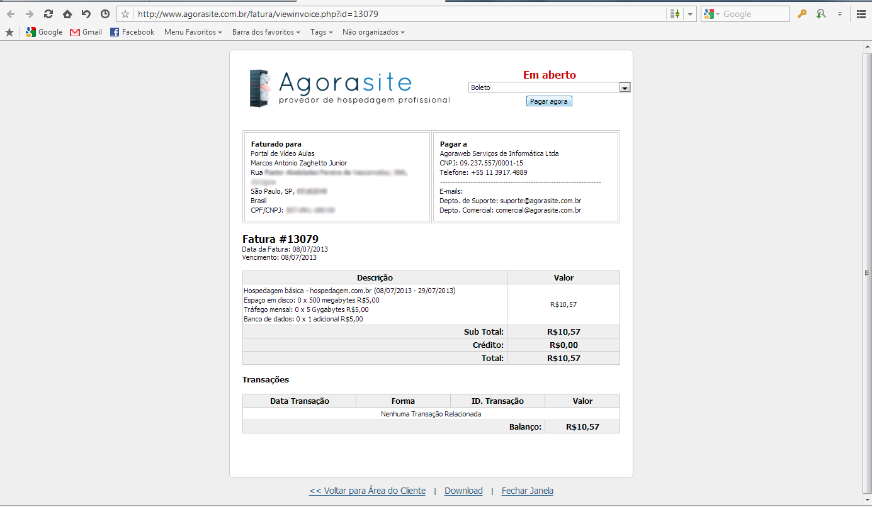The width and height of the screenshot is (872, 507).
Task: Click the scrollbar down arrow
Action: click(867, 499)
